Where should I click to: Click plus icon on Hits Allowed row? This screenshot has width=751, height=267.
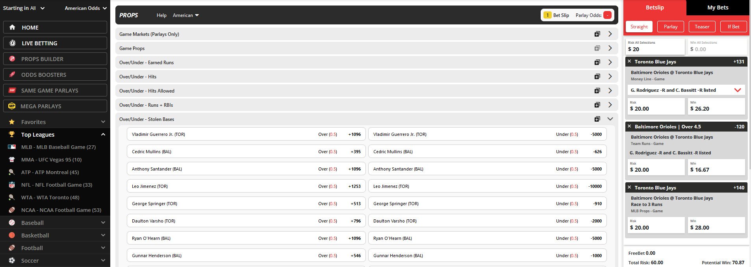click(597, 91)
